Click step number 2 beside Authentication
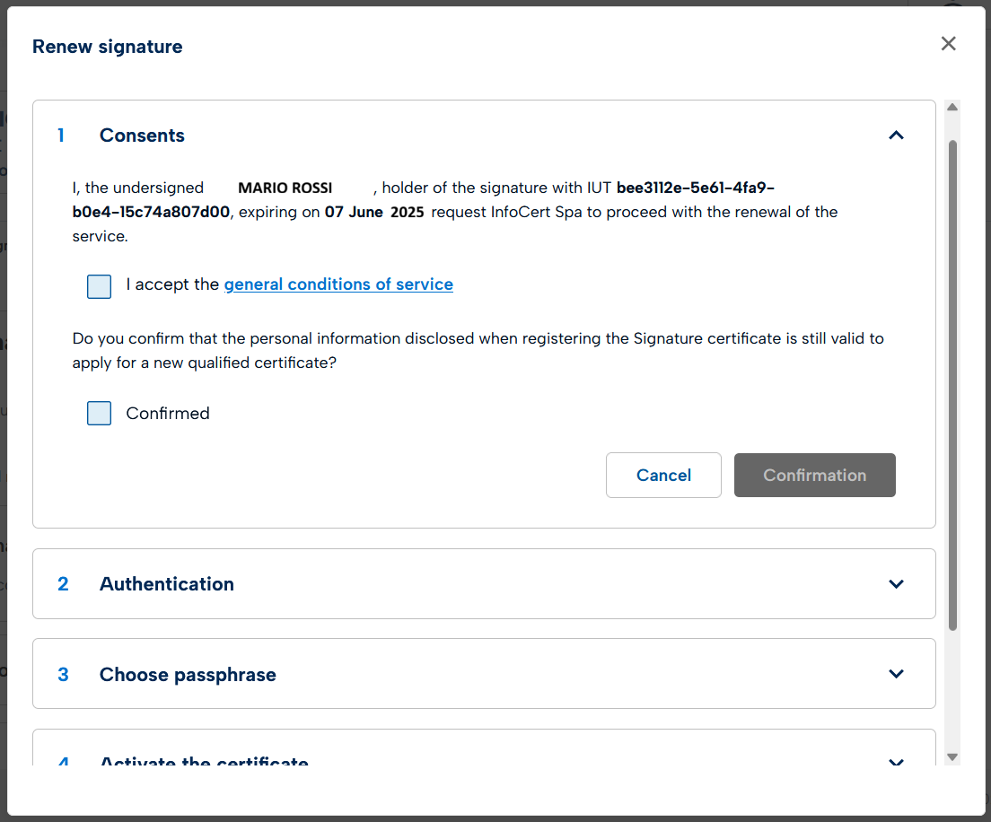Viewport: 991px width, 822px height. coord(63,584)
